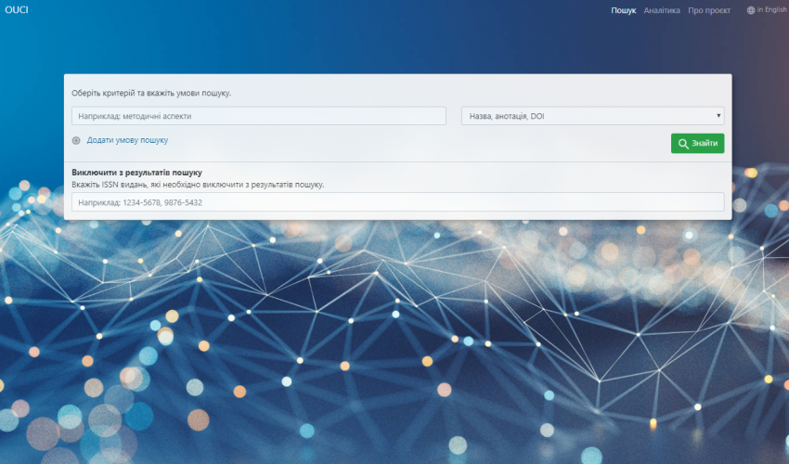
Task: Open the Аналітика navigation item
Action: pyautogui.click(x=662, y=10)
